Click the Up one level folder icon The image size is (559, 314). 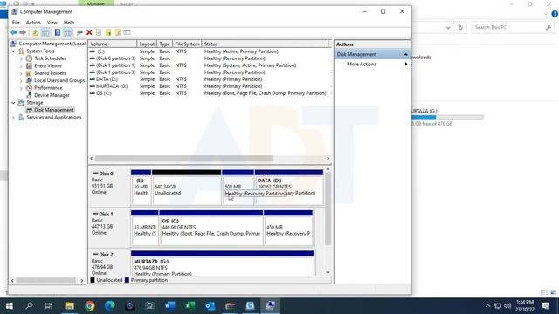point(36,32)
